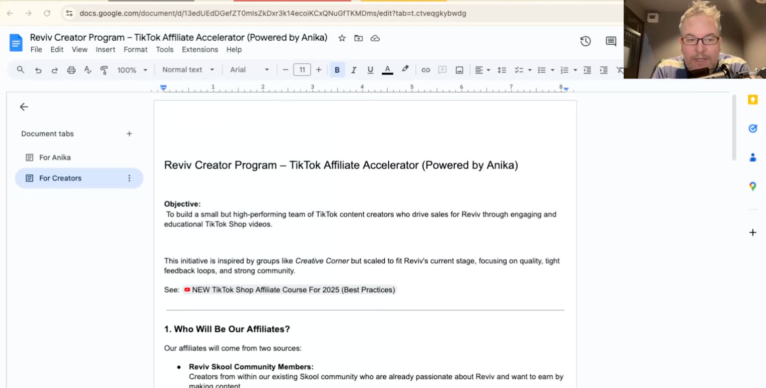Switch to the For Anika tab
This screenshot has height=388, width=766.
pyautogui.click(x=55, y=157)
